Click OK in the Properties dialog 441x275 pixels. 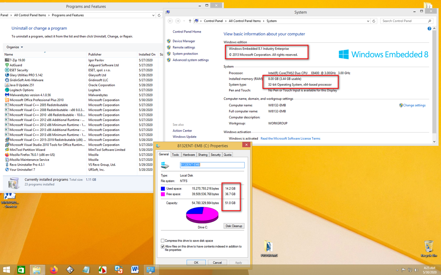coord(196,263)
